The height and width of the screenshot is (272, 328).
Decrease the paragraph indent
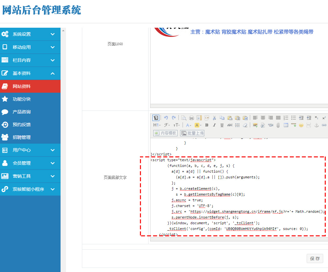(309, 118)
